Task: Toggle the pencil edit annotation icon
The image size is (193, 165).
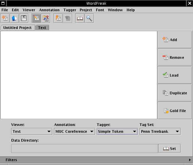Action: [x=36, y=18]
